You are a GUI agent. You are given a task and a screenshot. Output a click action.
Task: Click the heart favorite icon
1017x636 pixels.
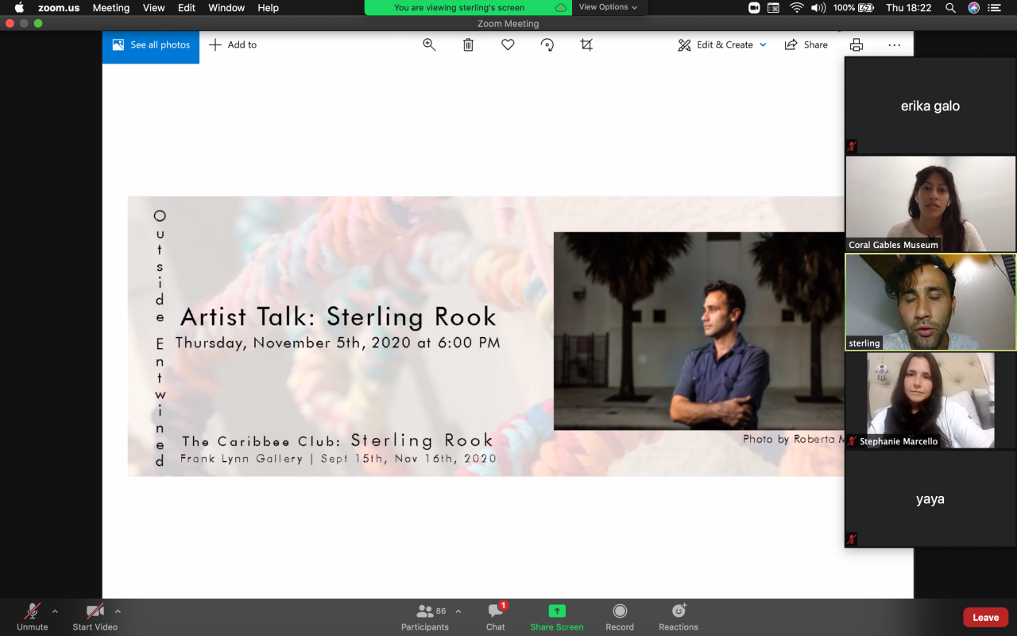click(x=508, y=45)
